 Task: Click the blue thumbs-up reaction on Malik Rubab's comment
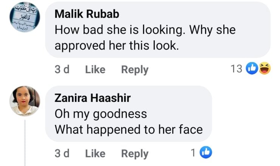252,69
